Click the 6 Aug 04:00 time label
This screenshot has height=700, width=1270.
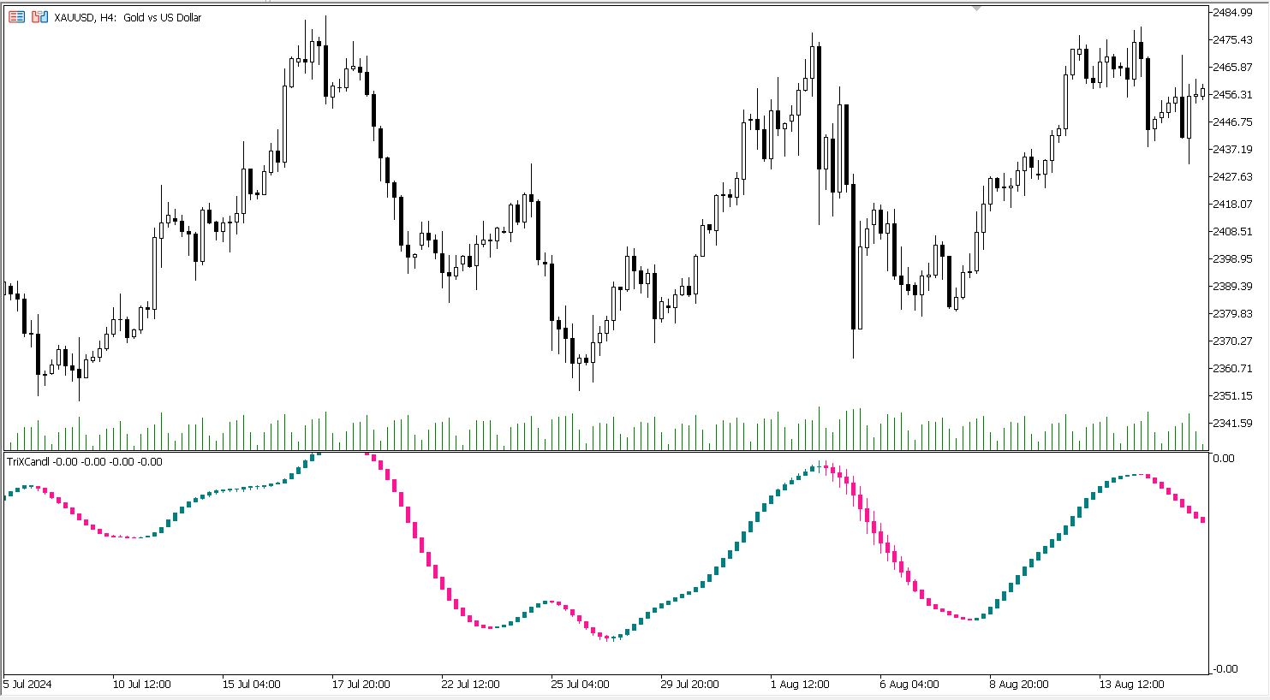tap(909, 685)
